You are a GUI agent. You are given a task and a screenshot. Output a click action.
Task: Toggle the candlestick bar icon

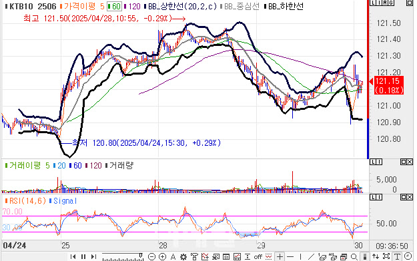(365, 257)
